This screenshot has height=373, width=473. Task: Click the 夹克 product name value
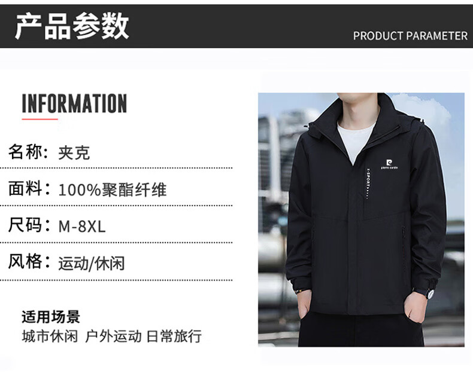pos(74,152)
